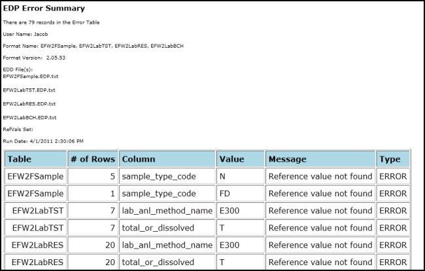
Task: Select the FD value cell
Action: coord(241,193)
